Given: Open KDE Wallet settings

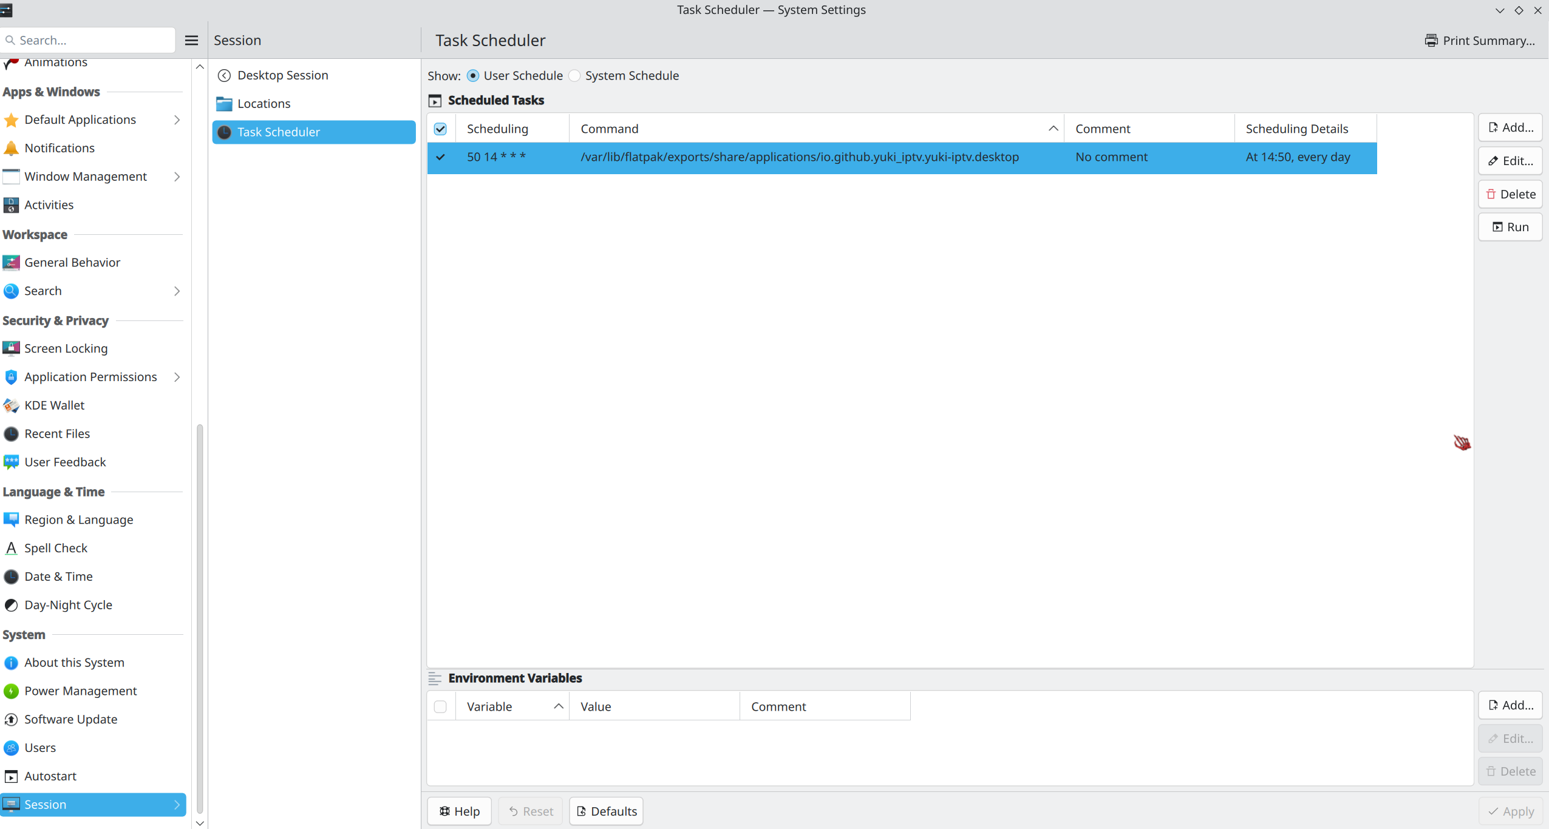Looking at the screenshot, I should coord(54,405).
